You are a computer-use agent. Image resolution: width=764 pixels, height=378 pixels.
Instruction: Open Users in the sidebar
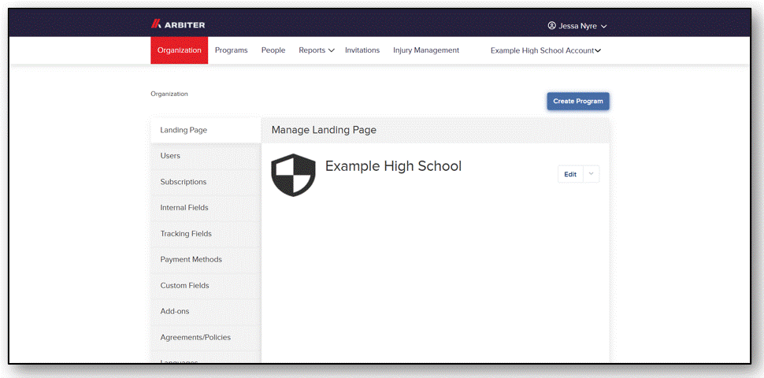[206, 156]
